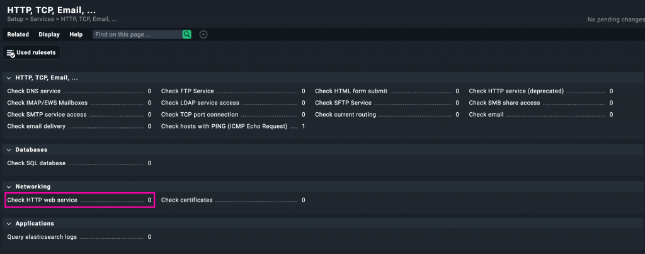Open Check DNS service rule

click(34, 91)
